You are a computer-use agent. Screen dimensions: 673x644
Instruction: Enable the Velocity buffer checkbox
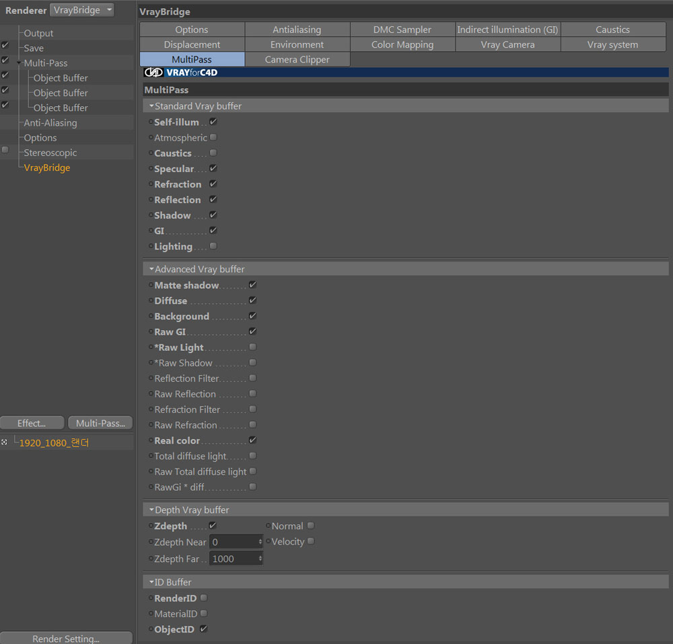[x=311, y=540]
